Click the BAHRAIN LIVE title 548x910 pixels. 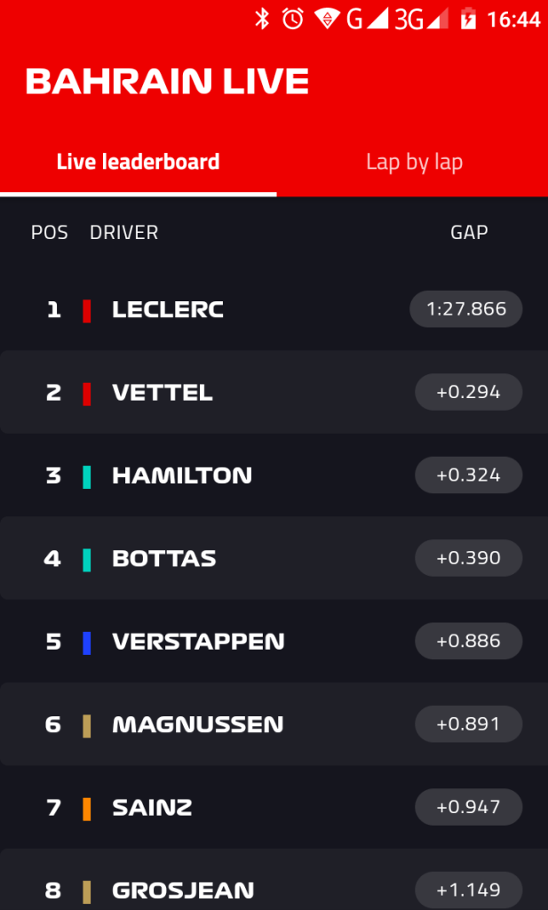tap(167, 82)
